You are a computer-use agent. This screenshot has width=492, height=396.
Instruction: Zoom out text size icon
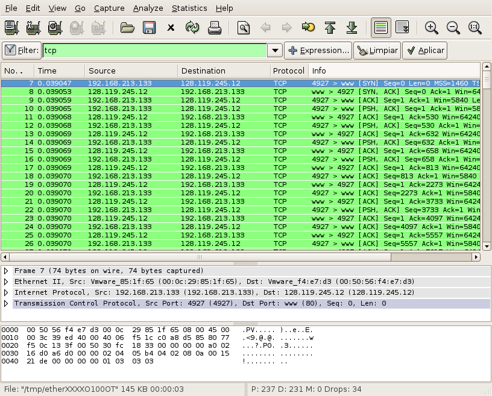453,28
